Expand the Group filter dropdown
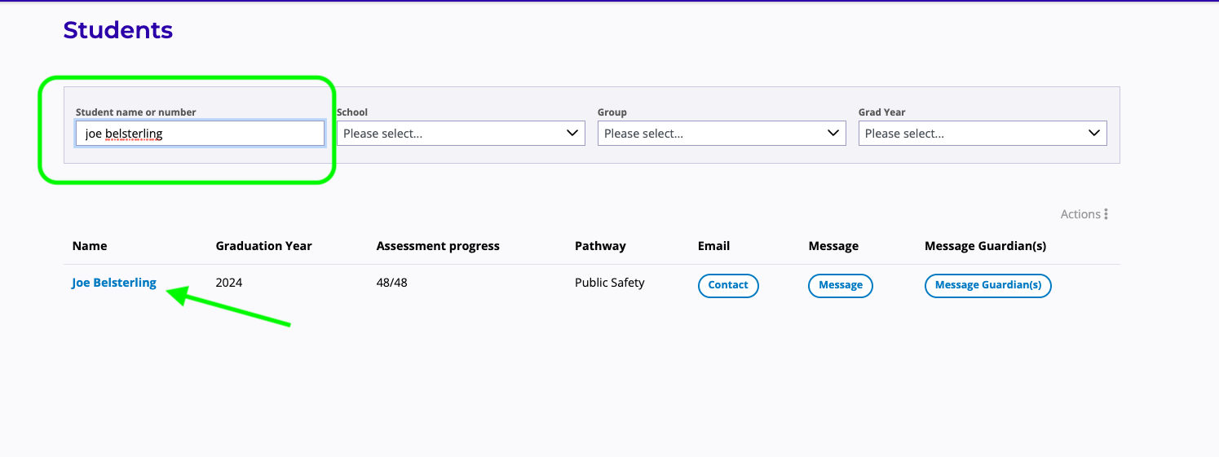Screen dimensions: 1219x457 pos(722,134)
